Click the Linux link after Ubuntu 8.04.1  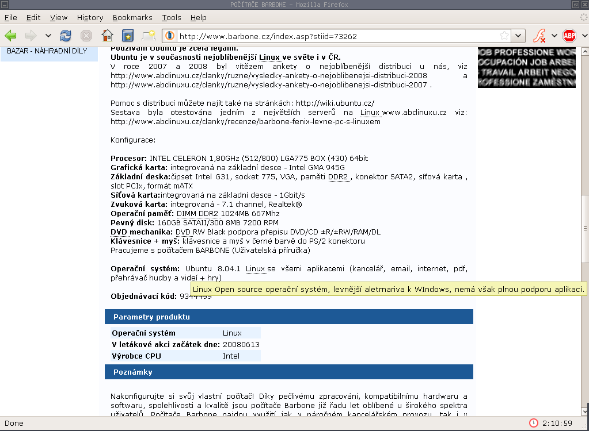pos(256,269)
